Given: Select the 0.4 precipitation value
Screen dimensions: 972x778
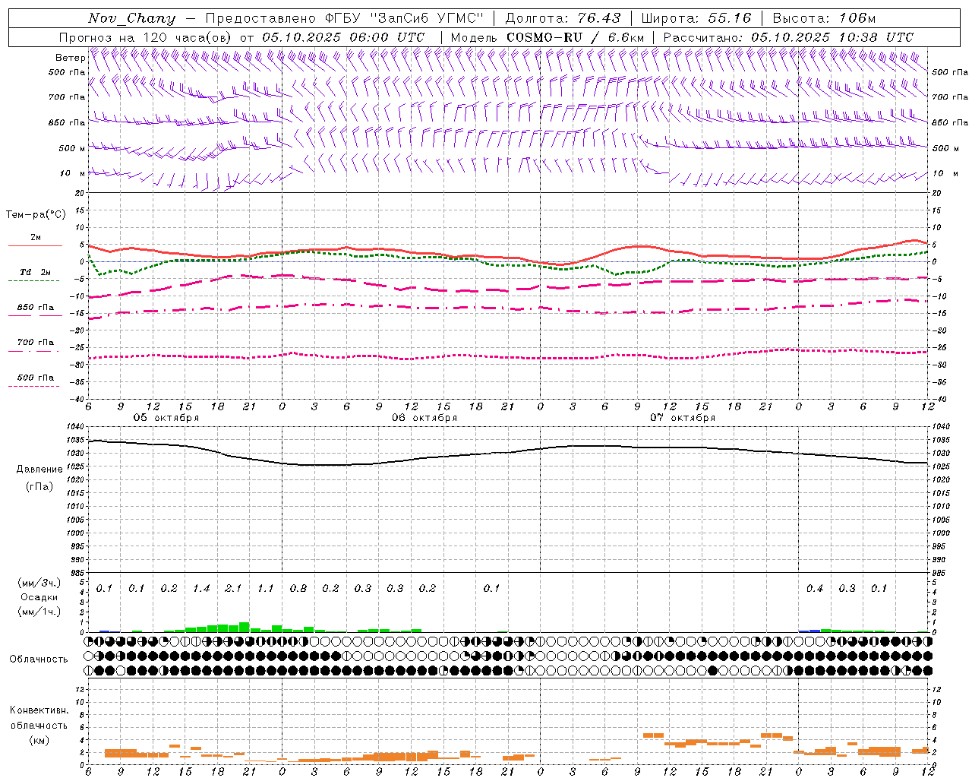Looking at the screenshot, I should (815, 589).
